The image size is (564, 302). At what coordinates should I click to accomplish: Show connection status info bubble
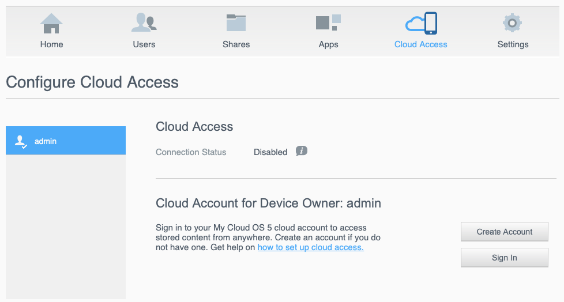point(302,151)
